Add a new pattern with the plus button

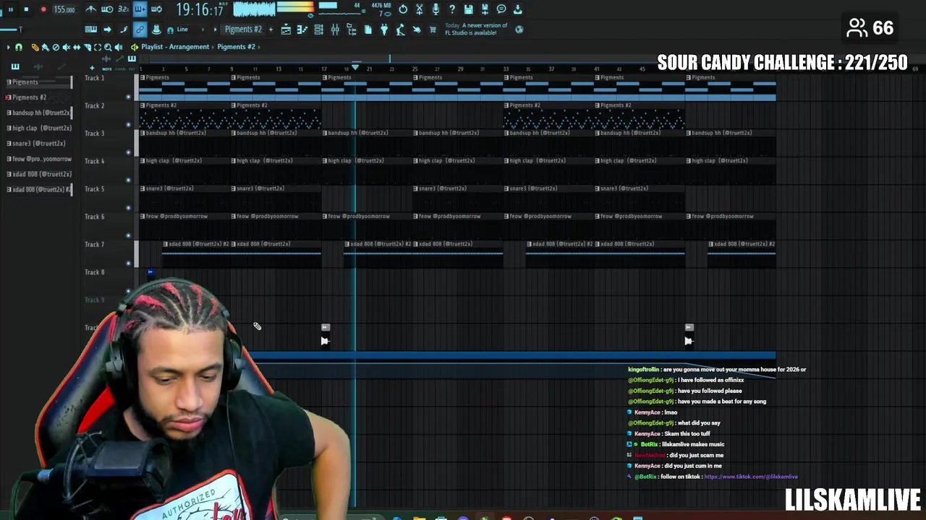tap(271, 30)
